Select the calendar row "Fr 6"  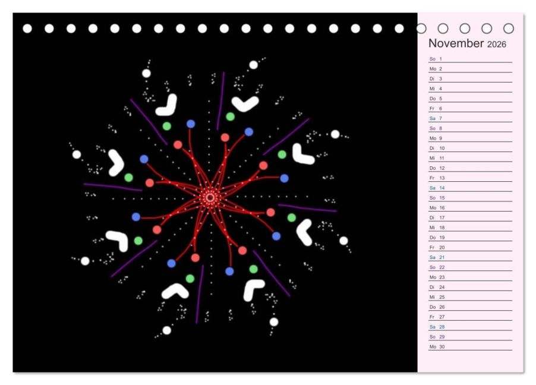[x=471, y=108]
